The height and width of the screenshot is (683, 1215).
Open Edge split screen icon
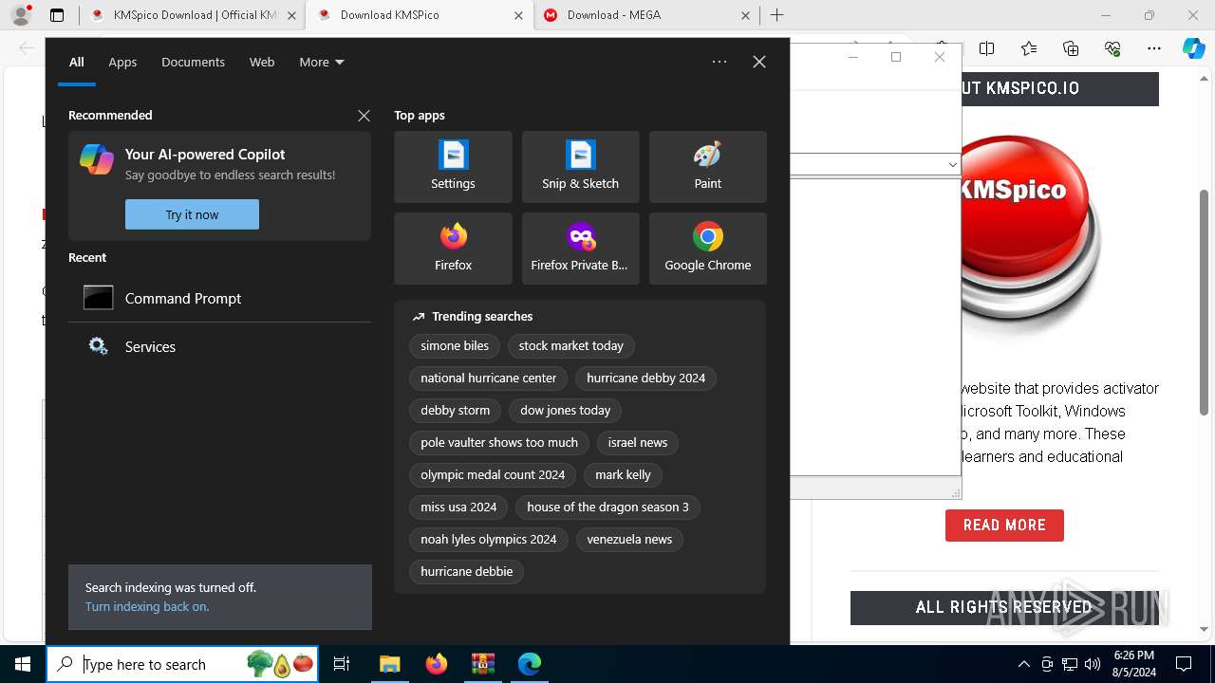click(x=987, y=48)
